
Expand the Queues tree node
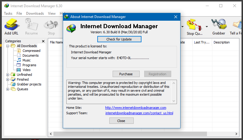click(8, 89)
